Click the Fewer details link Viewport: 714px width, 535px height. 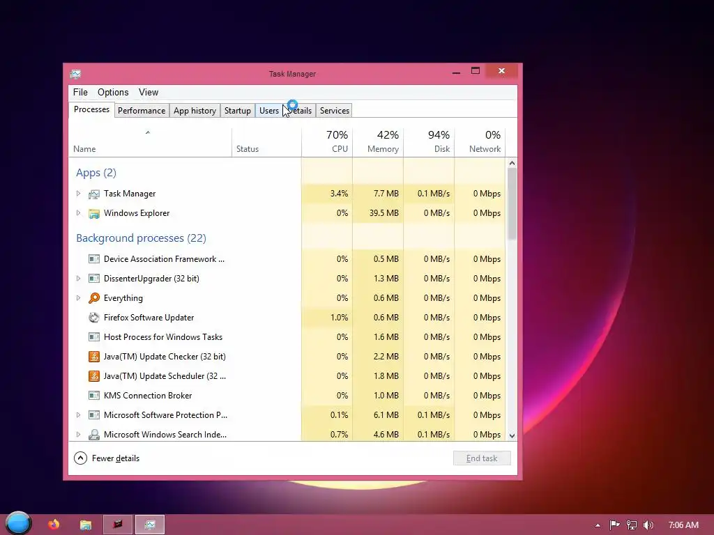coord(116,458)
